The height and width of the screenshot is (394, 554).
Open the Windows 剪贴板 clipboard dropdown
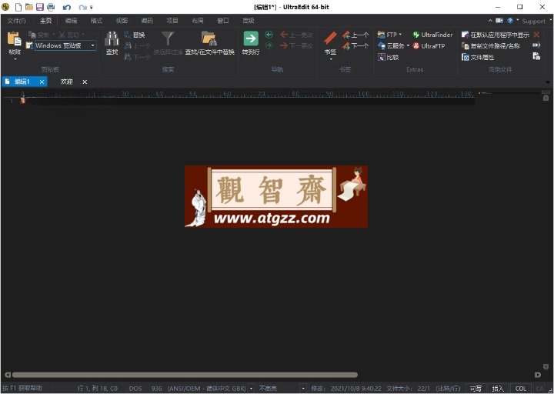(93, 45)
